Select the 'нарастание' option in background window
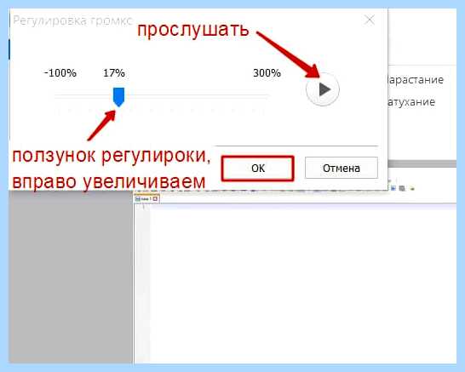Viewport: 465px width, 372px height. pos(416,80)
